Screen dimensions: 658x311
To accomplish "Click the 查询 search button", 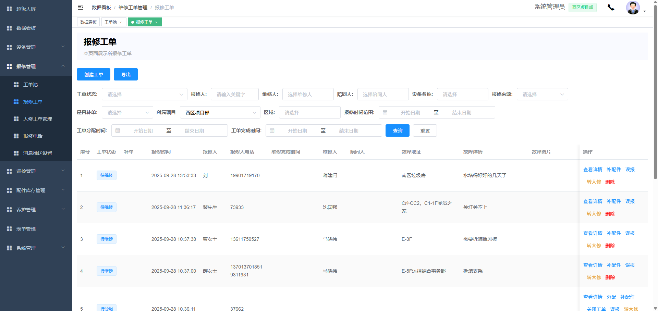I will pyautogui.click(x=397, y=130).
